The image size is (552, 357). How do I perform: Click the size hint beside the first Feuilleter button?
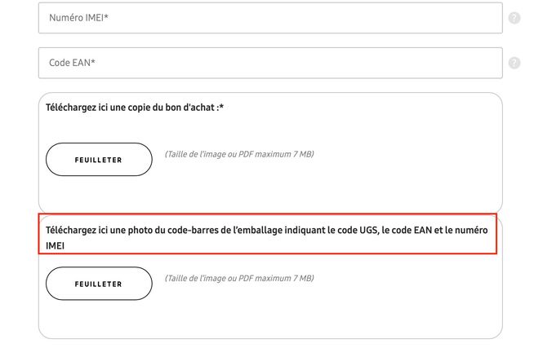[x=239, y=154]
